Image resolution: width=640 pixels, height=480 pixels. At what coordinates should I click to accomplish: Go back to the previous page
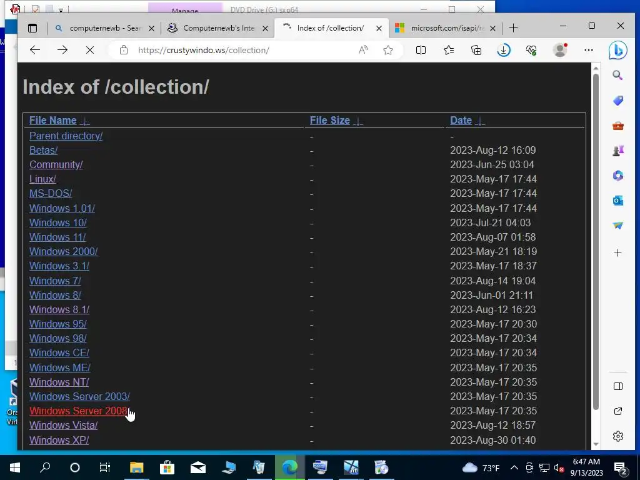35,50
